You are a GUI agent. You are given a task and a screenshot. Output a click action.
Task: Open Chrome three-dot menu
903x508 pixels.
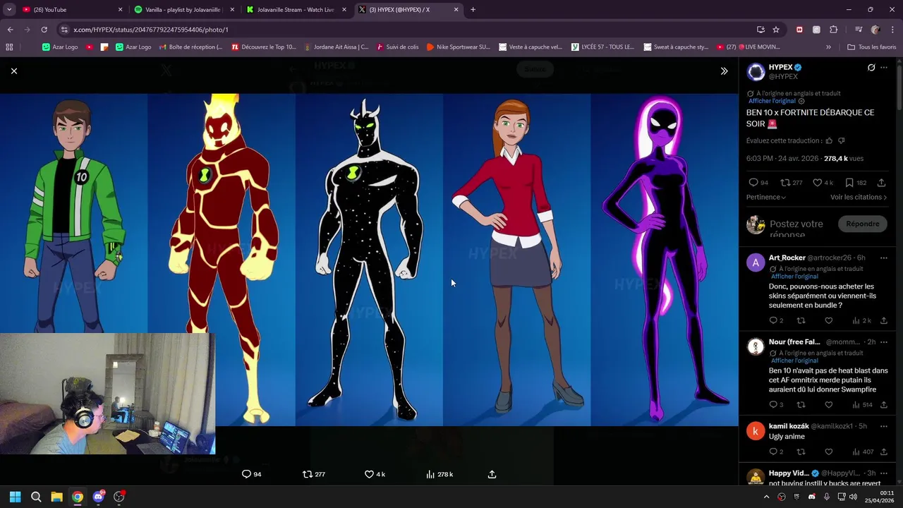pyautogui.click(x=892, y=30)
